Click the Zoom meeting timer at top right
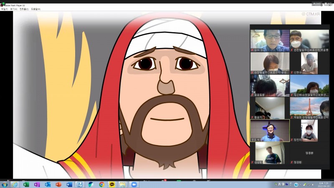This screenshot has height=188, width=334. [x=317, y=4]
